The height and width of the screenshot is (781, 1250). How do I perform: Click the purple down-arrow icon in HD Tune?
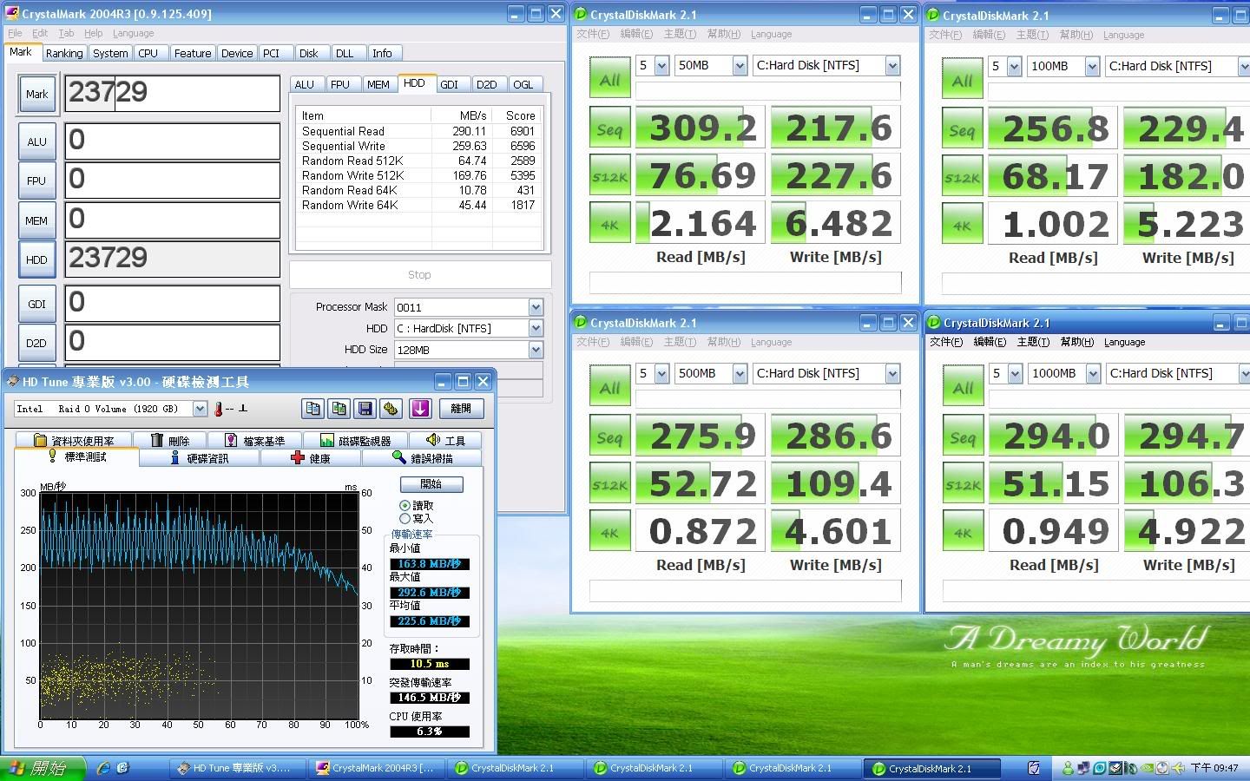point(420,409)
